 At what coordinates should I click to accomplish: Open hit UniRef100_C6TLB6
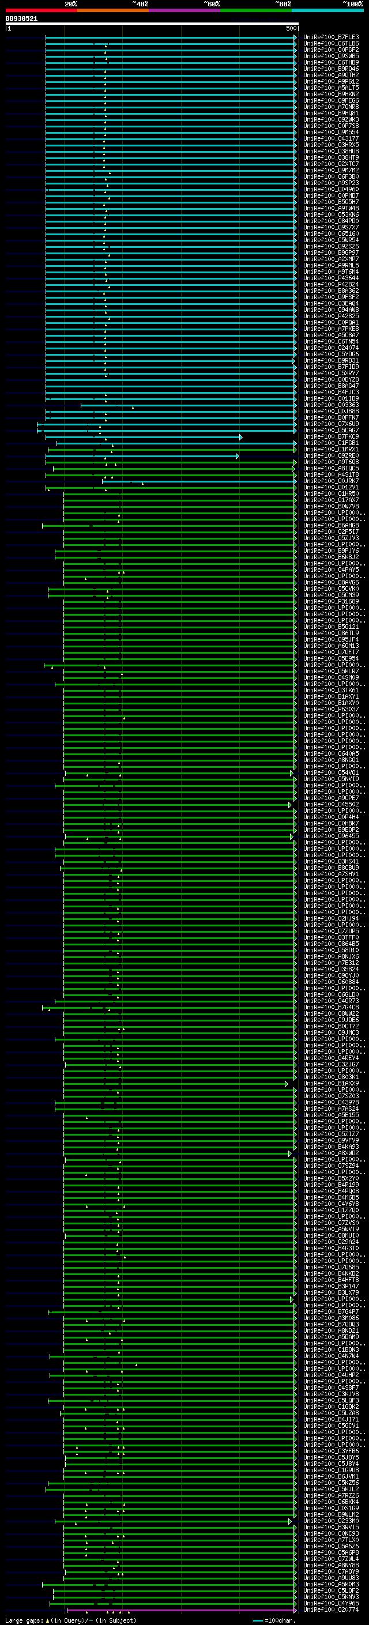coord(330,44)
